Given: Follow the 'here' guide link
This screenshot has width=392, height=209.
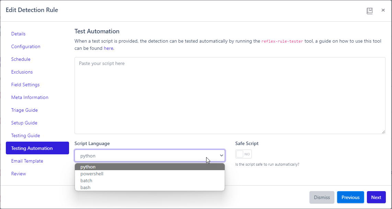Looking at the screenshot, I should tap(109, 48).
